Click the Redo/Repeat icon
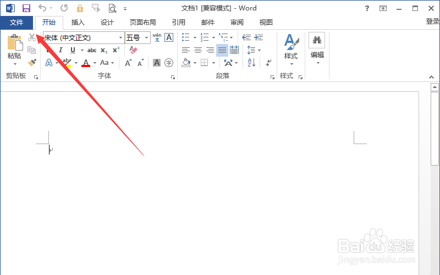This screenshot has width=440, height=275. pos(64,8)
